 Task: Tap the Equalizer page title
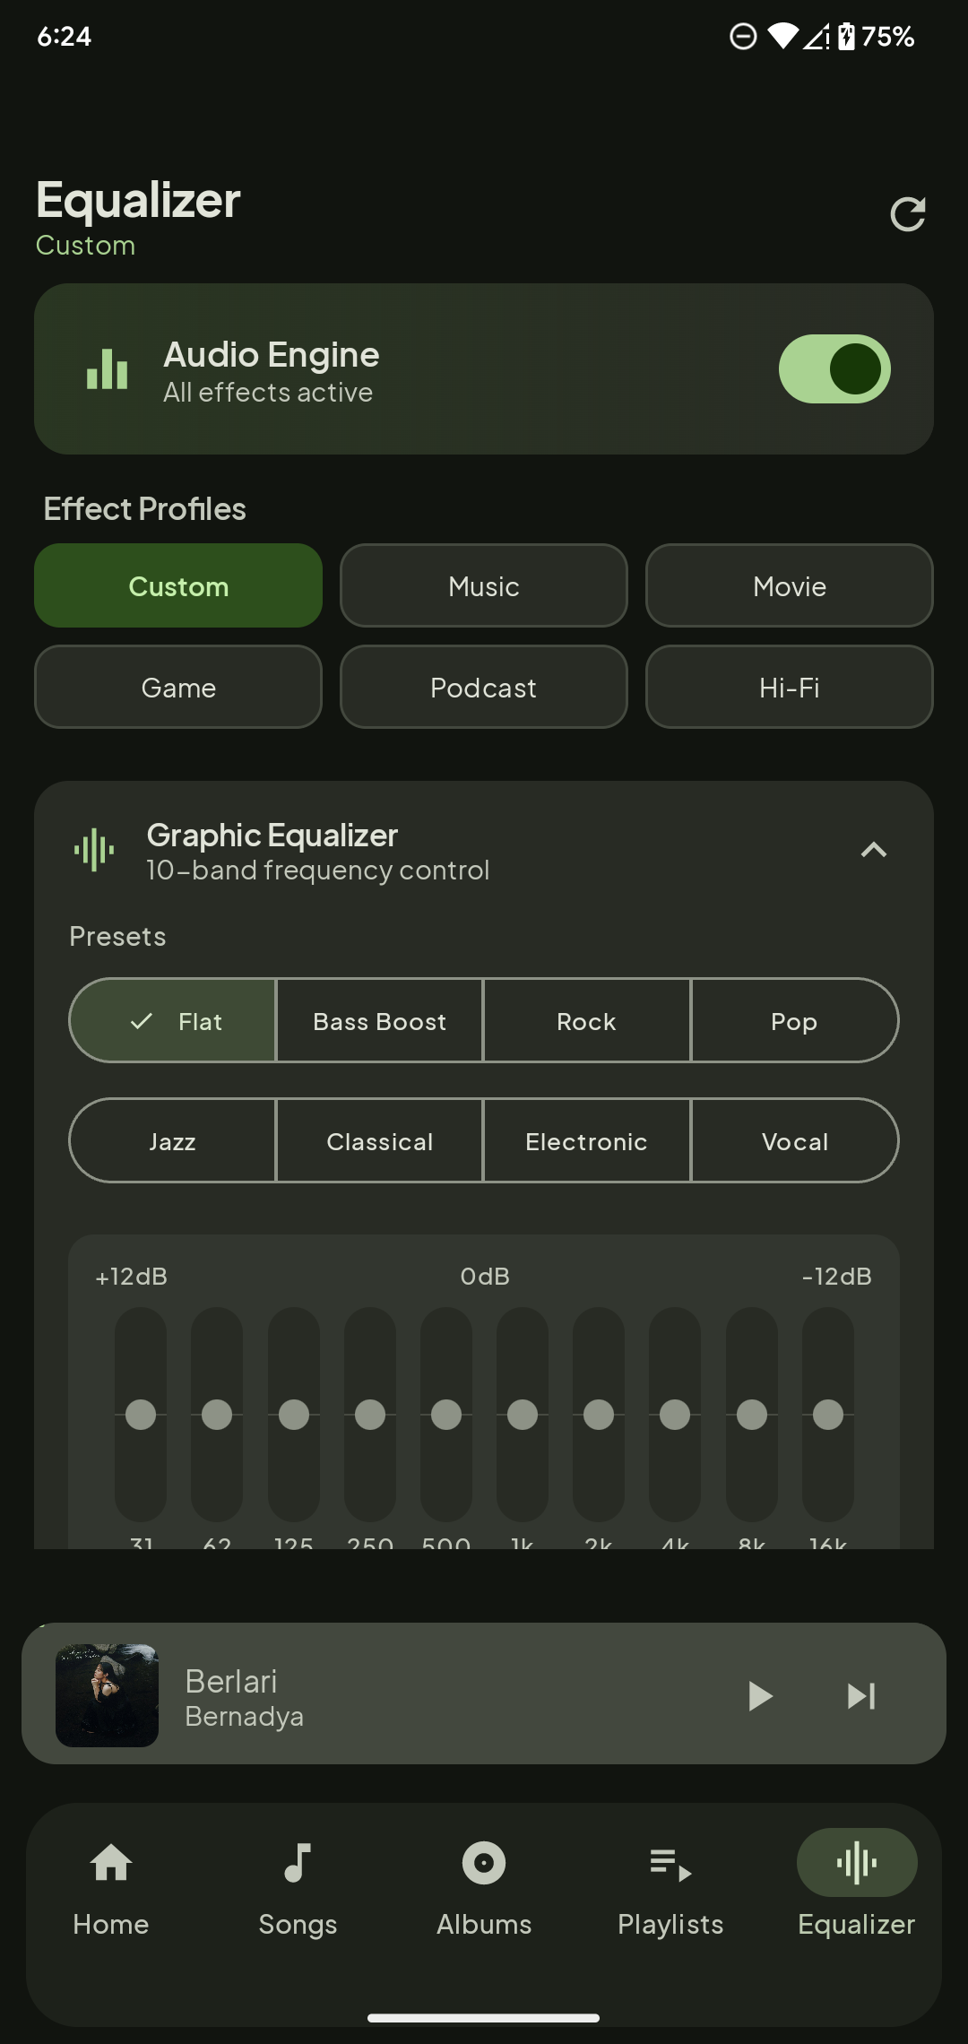click(x=138, y=200)
